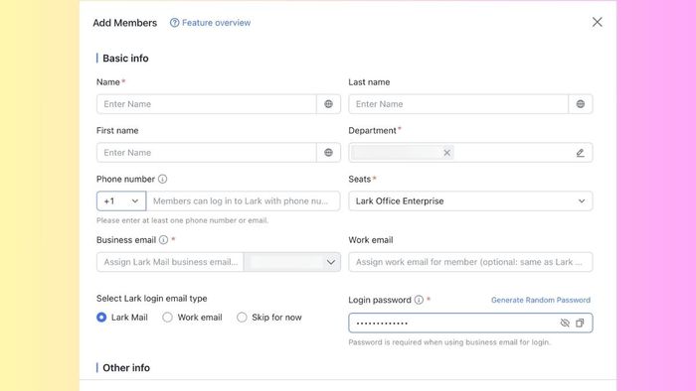Click the globe icon beside Last name field
The image size is (696, 391).
[x=580, y=104]
